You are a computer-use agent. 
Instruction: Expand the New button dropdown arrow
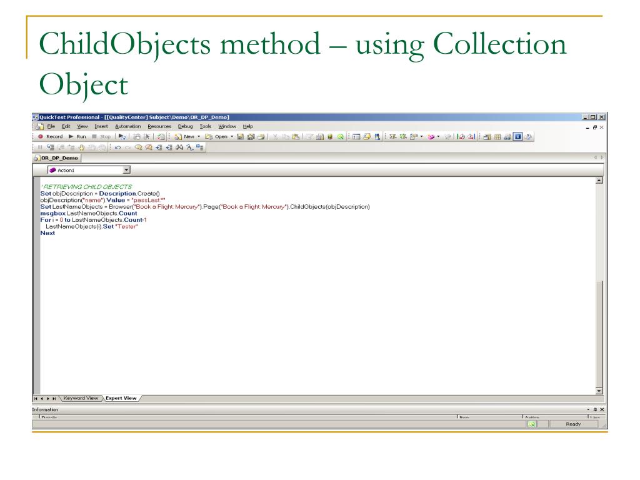pyautogui.click(x=199, y=136)
